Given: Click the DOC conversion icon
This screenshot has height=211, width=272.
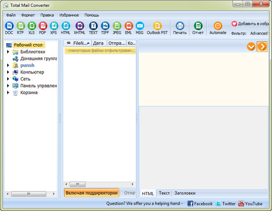Looking at the screenshot, I should 9,26.
